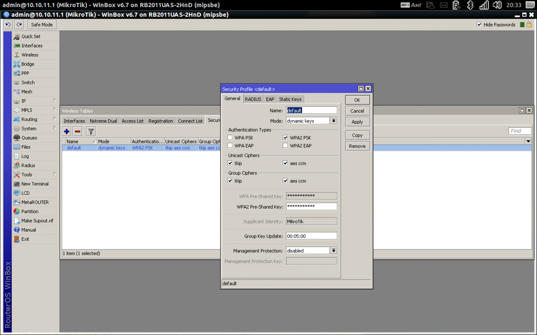The height and width of the screenshot is (335, 537).
Task: Click the WPA2 Pre-Shared Key field
Action: pyautogui.click(x=311, y=206)
